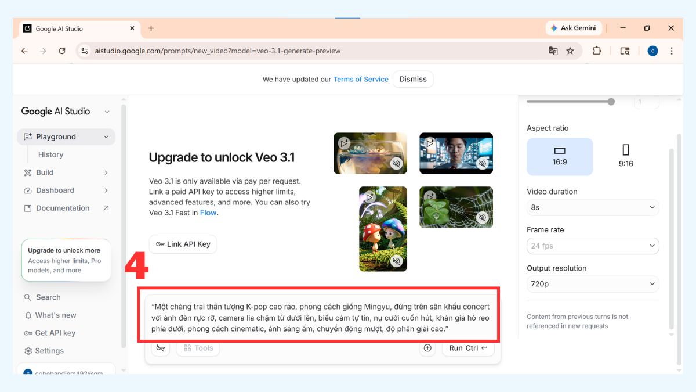Unmute the man in city video
The height and width of the screenshot is (392, 696).
click(x=482, y=164)
